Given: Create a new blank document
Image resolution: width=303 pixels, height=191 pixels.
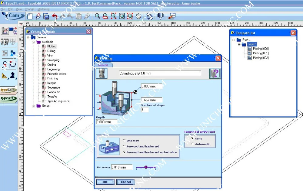Looking at the screenshot, I should [30, 16].
